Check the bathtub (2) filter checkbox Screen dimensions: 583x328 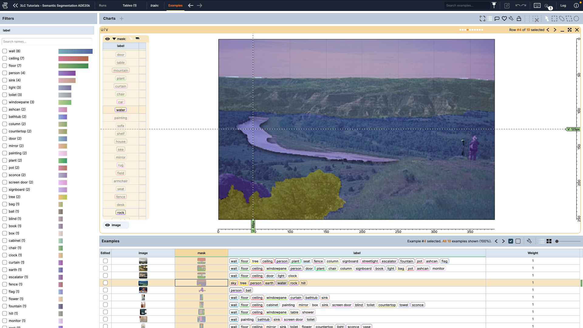pyautogui.click(x=5, y=117)
